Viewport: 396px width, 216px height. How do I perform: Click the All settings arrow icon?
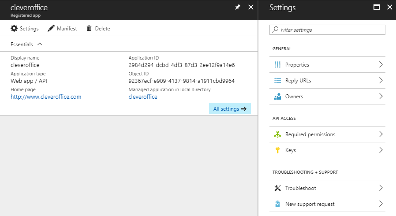click(x=244, y=109)
